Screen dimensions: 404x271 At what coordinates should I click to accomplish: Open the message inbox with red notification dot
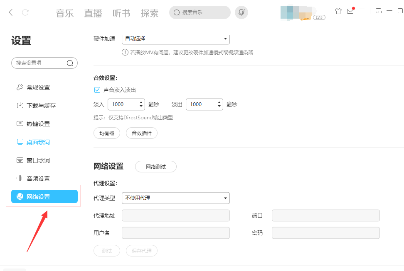(x=350, y=11)
